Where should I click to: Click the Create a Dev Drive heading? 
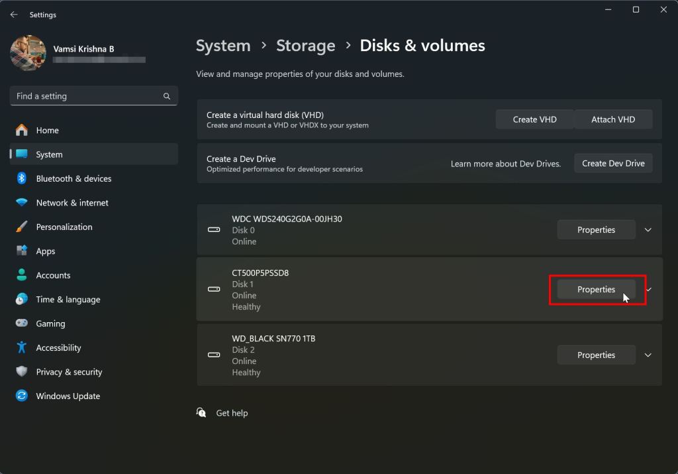[241, 159]
